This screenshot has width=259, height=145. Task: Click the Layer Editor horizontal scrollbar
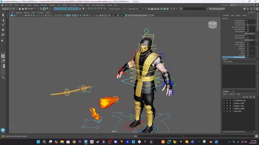click(234, 132)
